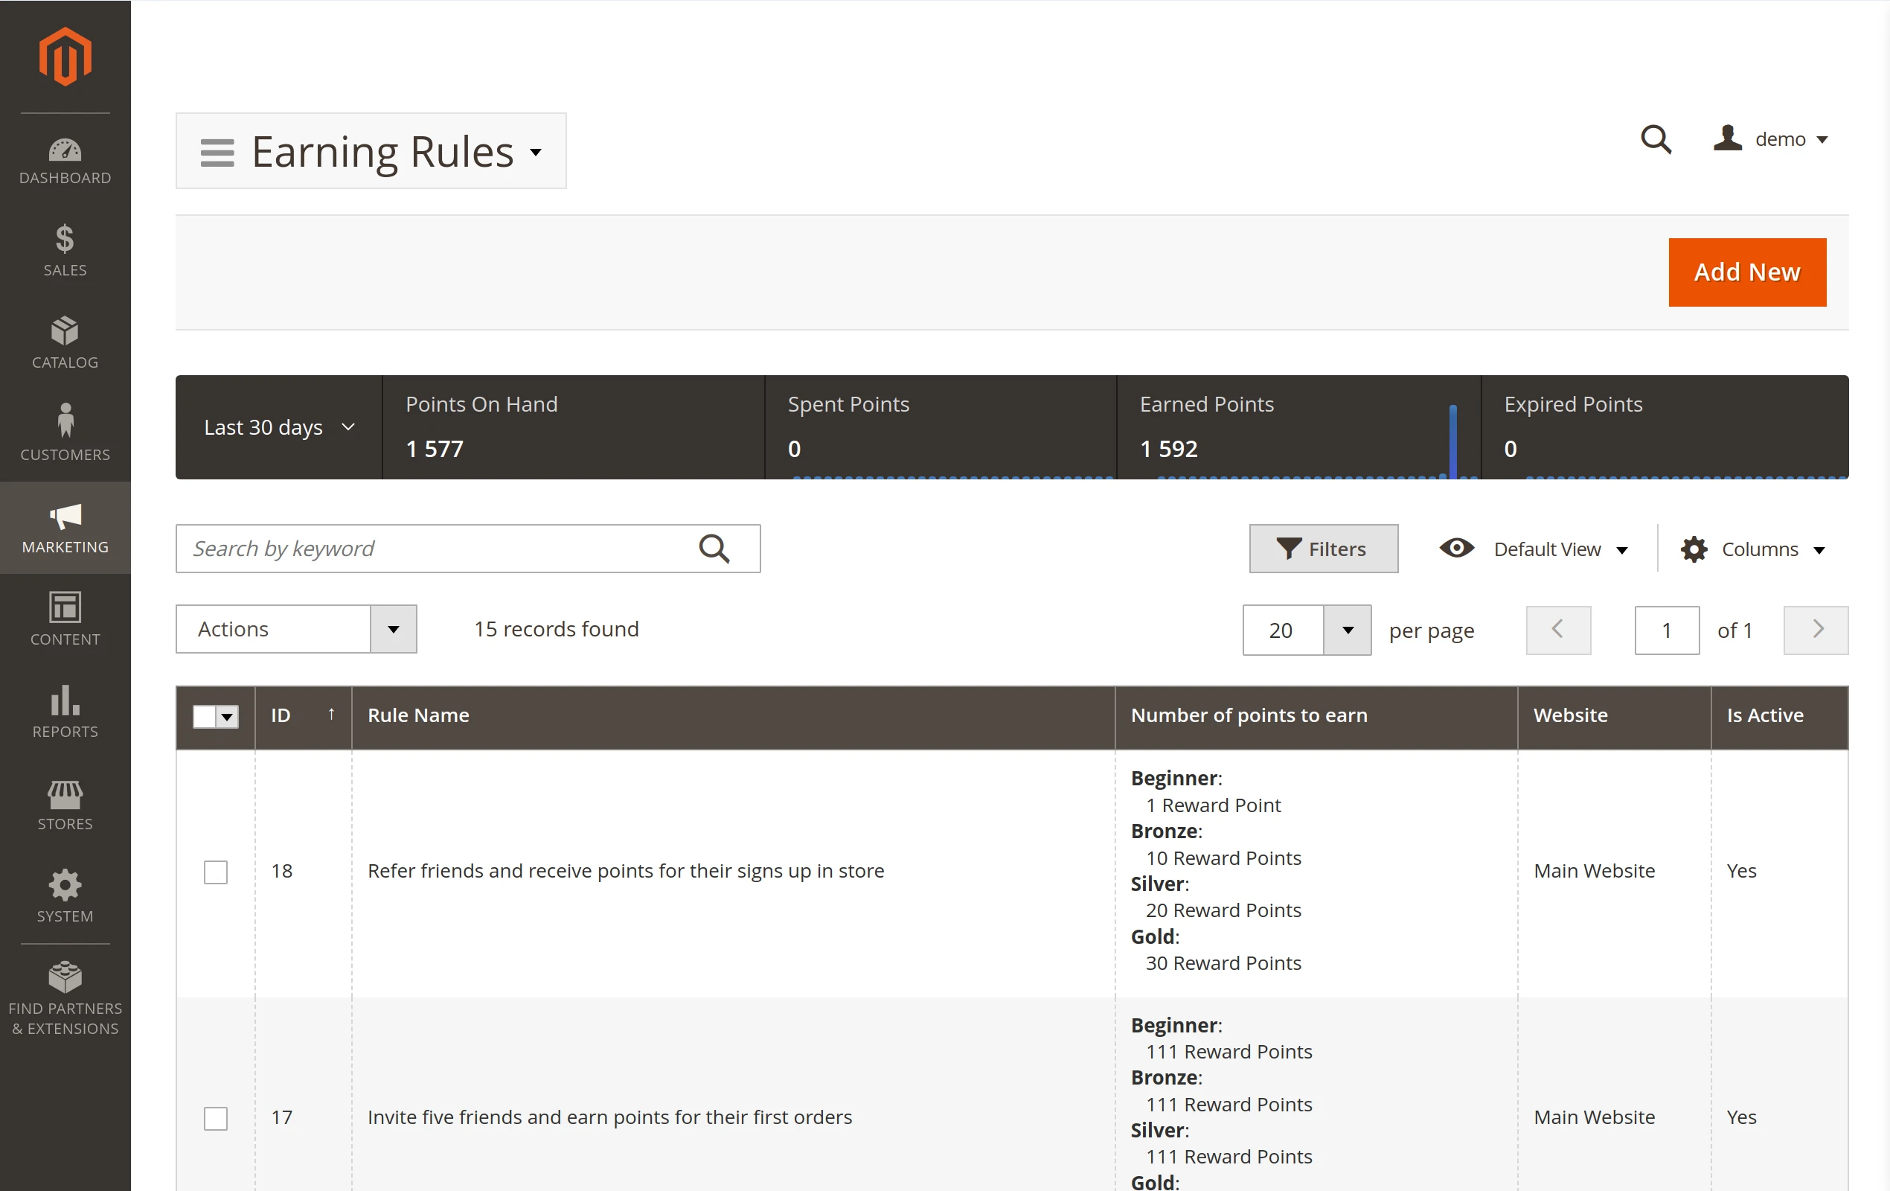Open the Content panel from sidebar
This screenshot has width=1890, height=1191.
(x=64, y=619)
